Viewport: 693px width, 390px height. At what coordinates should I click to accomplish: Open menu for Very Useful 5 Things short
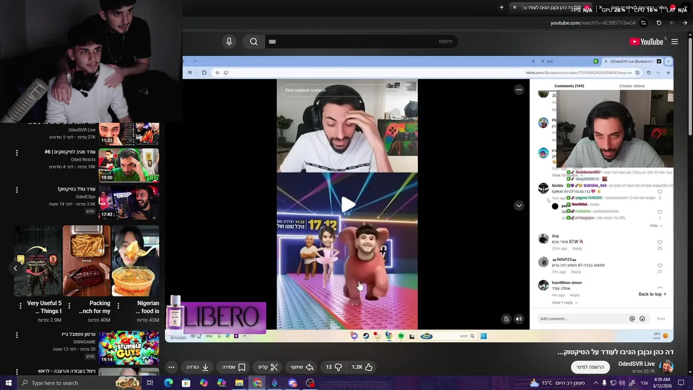pos(21,306)
